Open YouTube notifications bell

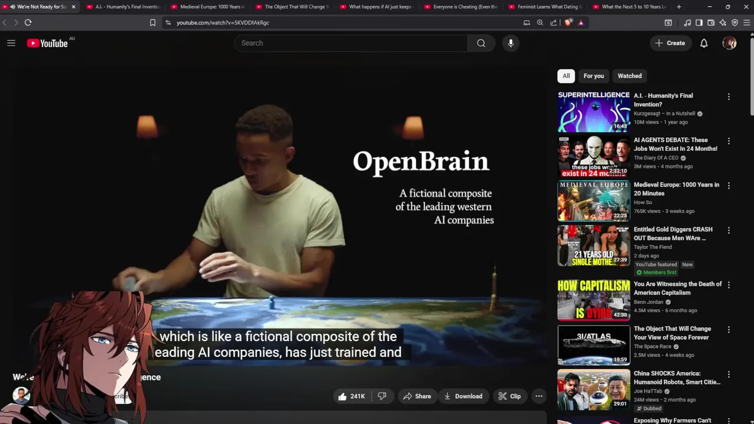(704, 43)
